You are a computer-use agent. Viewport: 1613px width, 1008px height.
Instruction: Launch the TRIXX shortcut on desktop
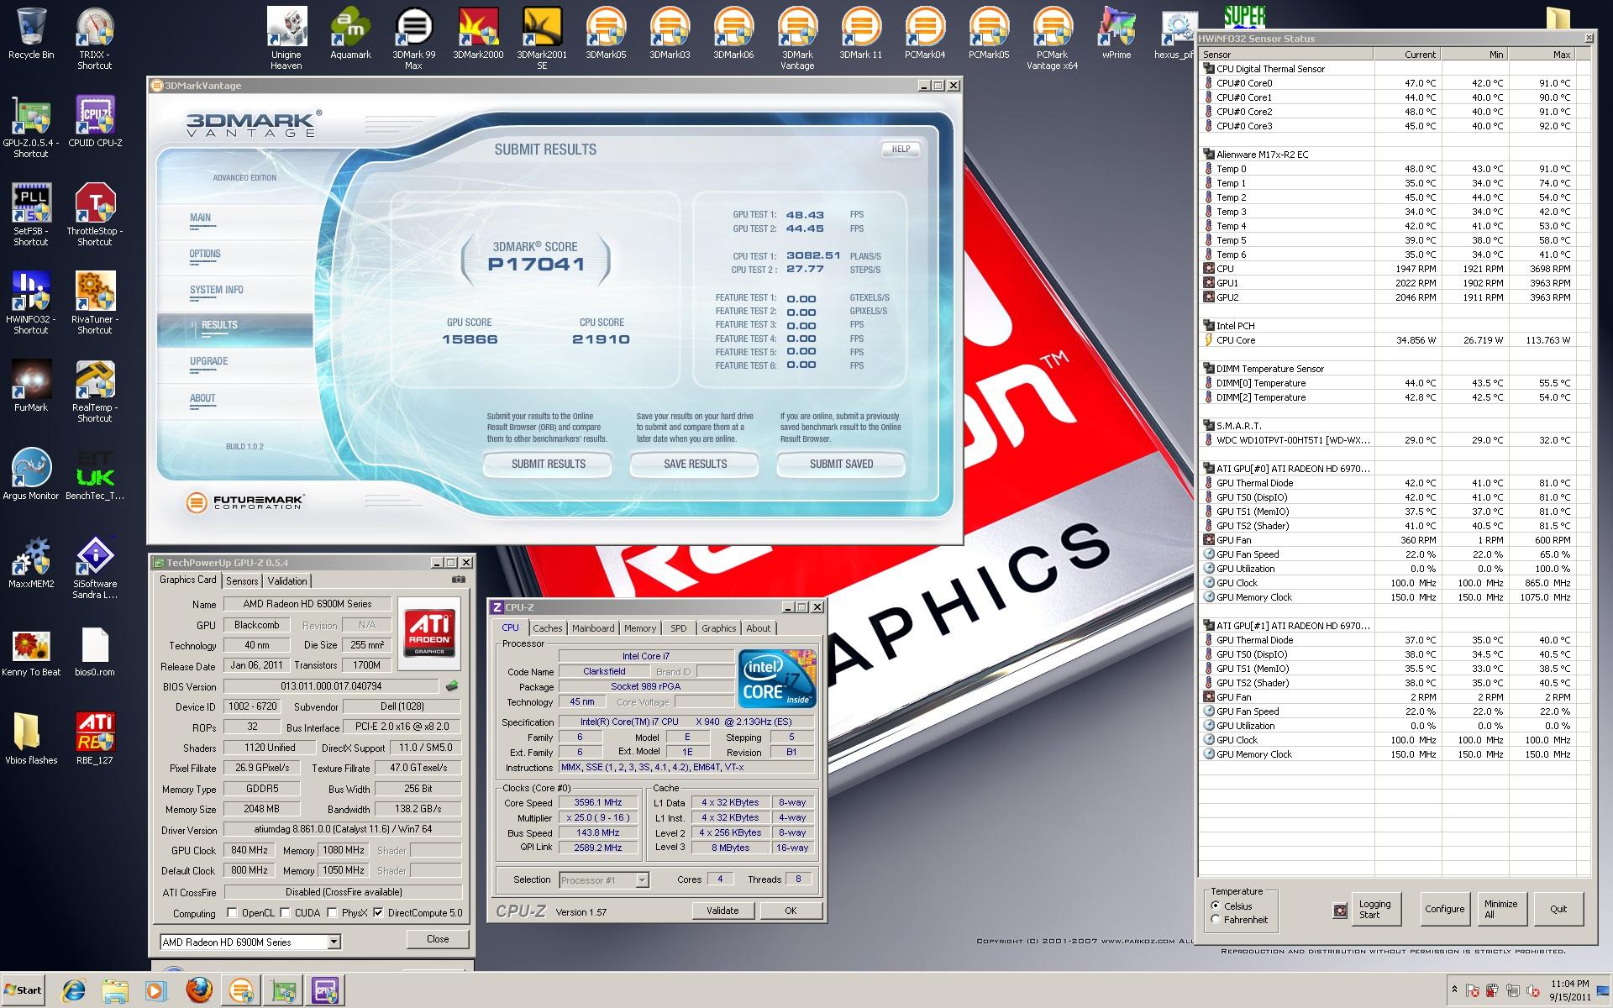pyautogui.click(x=94, y=39)
